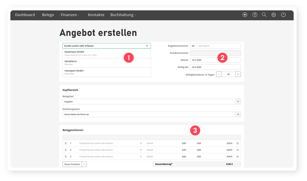Click product search field in row 1
The image size is (307, 181).
pyautogui.click(x=96, y=143)
